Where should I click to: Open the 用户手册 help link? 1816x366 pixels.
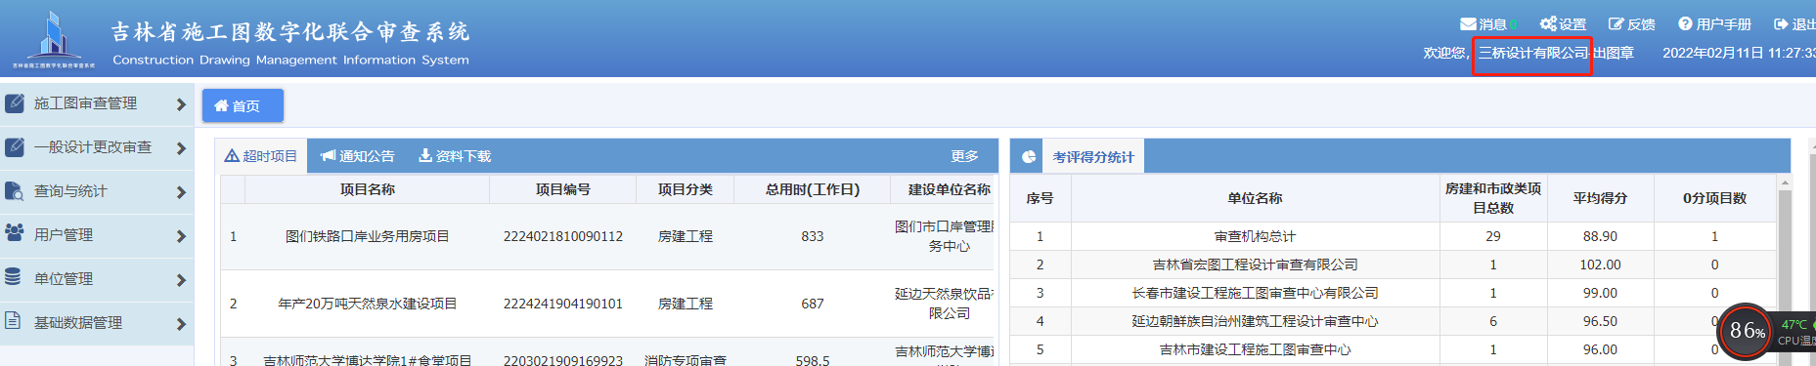(x=1714, y=24)
